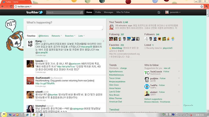209x117 pixels.
Task: Follow TwitPic
Action: 162,85
